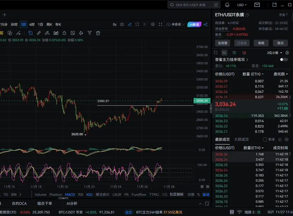
Task: Switch to the 4时 timeframe
Action: coord(32,24)
